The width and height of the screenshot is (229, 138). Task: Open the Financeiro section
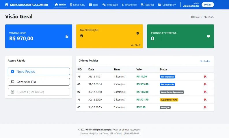[129, 5]
